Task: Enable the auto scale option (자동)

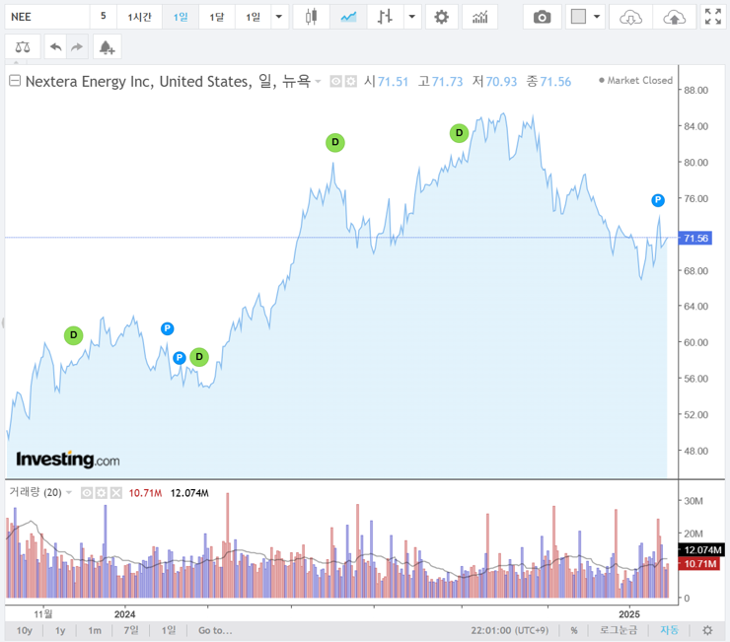Action: (x=669, y=630)
